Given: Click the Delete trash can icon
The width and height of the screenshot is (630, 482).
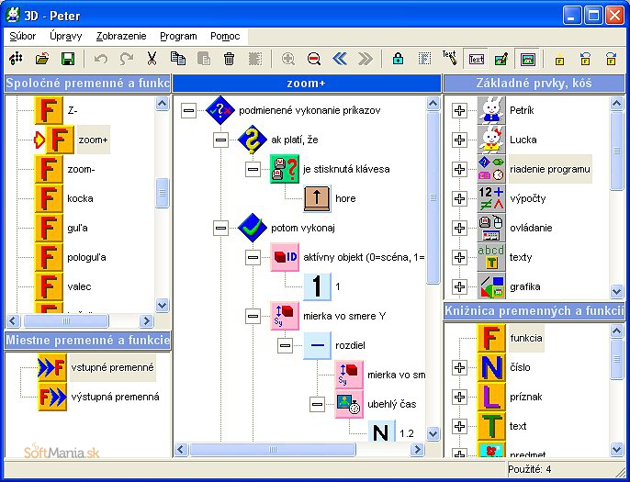Looking at the screenshot, I should pyautogui.click(x=230, y=59).
